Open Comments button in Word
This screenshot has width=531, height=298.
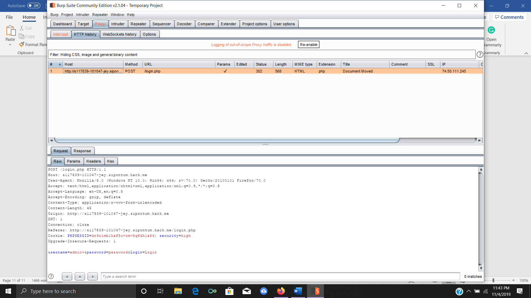tap(509, 17)
